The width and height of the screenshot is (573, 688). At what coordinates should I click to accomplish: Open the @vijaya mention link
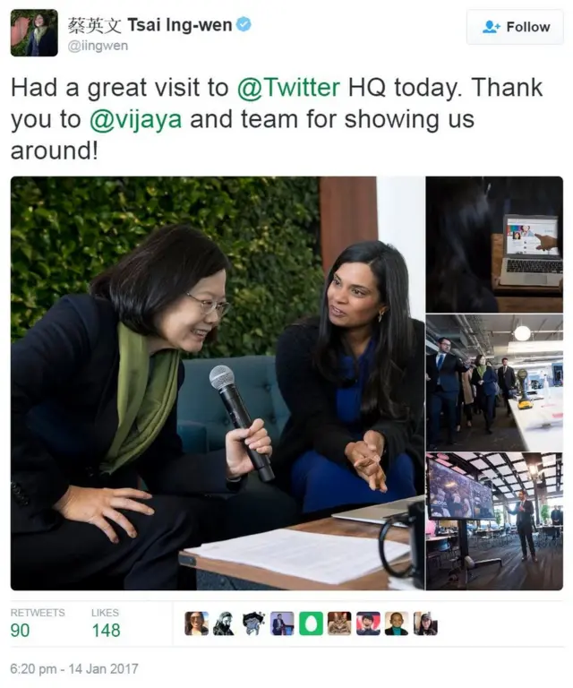coord(135,119)
